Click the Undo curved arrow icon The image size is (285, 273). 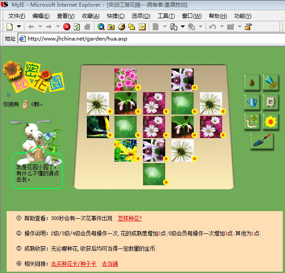[x=213, y=27]
